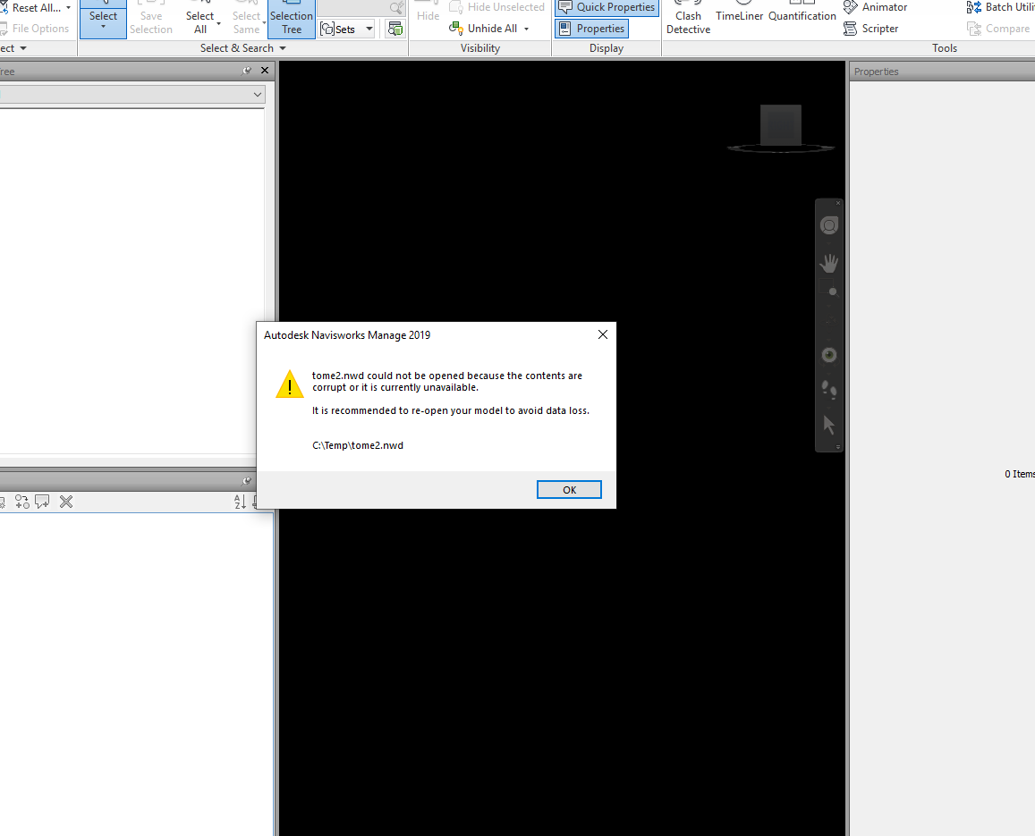Open the Scripter window
This screenshot has width=1035, height=836.
click(871, 29)
